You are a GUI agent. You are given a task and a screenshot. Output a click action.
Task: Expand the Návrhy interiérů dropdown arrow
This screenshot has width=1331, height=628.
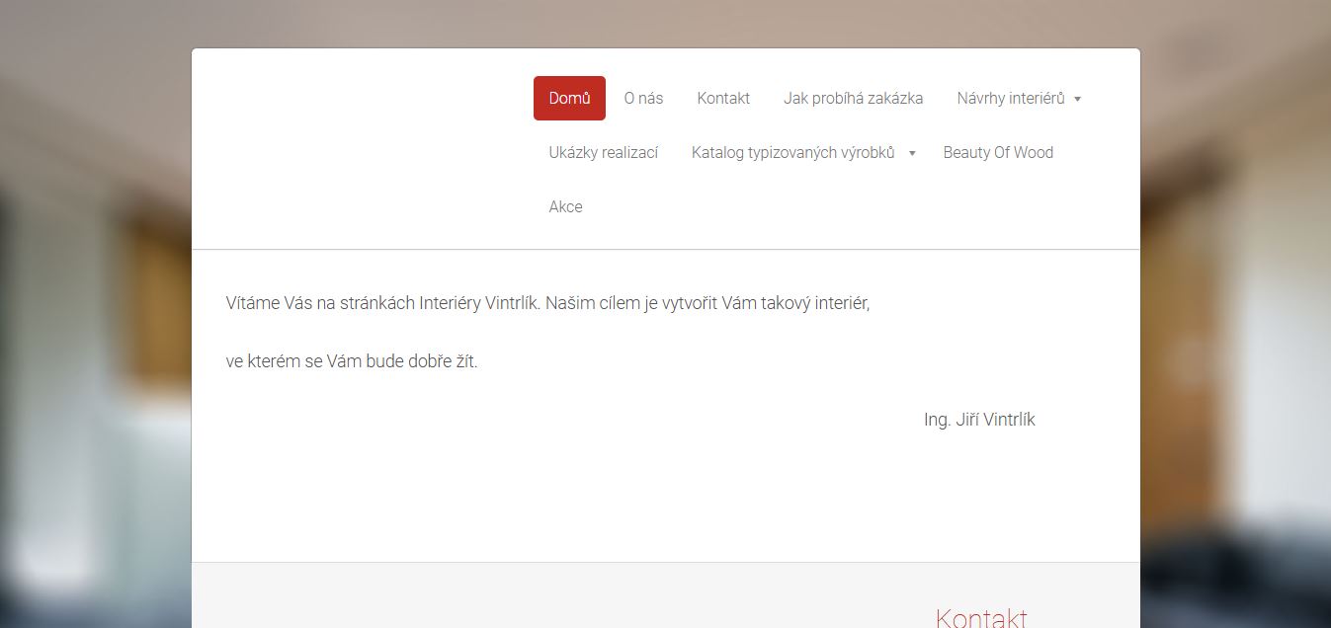pos(1077,99)
